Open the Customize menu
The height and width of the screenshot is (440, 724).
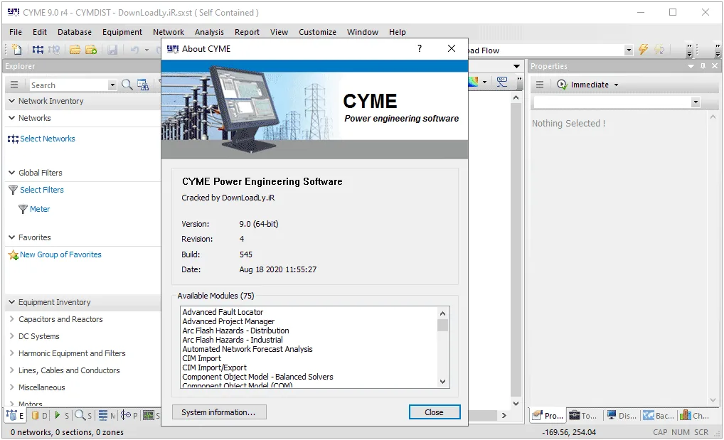click(x=317, y=32)
